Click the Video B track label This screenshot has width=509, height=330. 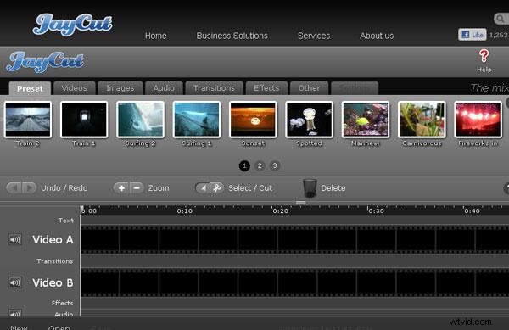coord(53,283)
